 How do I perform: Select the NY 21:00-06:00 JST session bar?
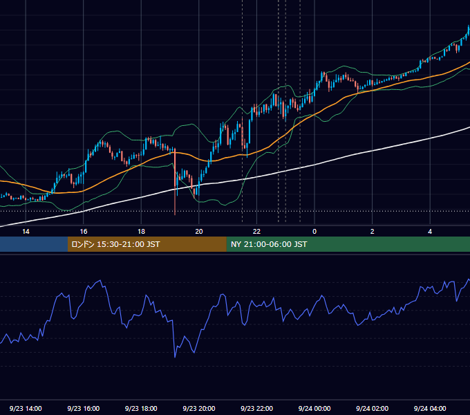[x=348, y=244]
